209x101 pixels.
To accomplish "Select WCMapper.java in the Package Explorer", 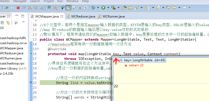I will 11,48.
